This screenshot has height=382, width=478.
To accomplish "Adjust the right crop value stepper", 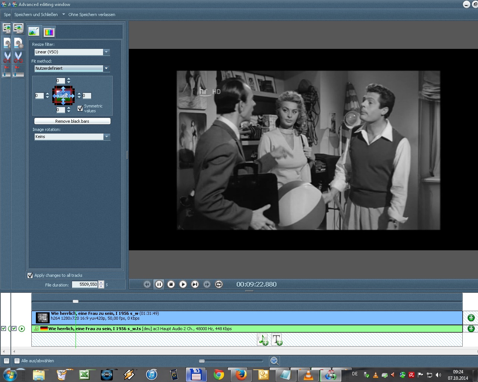I will (x=79, y=96).
